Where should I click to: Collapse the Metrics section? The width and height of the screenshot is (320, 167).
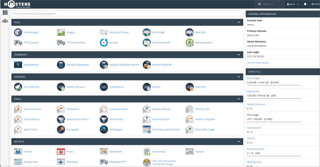pos(239,141)
